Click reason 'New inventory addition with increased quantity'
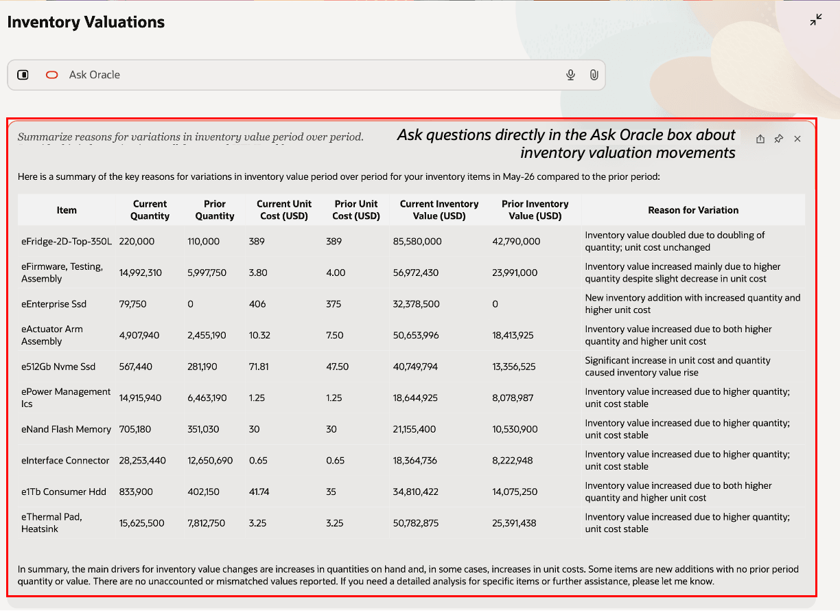This screenshot has height=611, width=840. 692,304
